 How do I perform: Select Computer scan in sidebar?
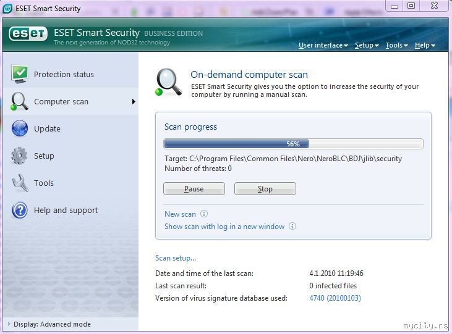click(x=70, y=101)
